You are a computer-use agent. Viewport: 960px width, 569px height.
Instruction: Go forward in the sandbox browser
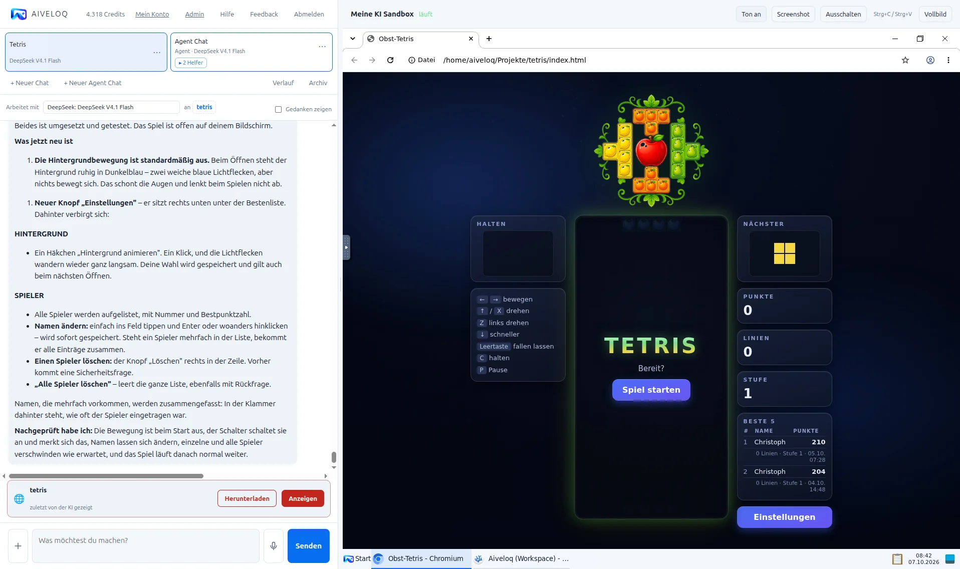(x=372, y=60)
